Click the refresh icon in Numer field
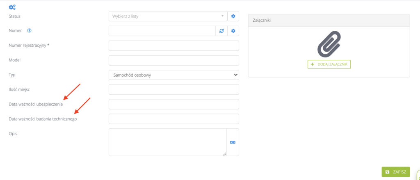 (x=221, y=31)
